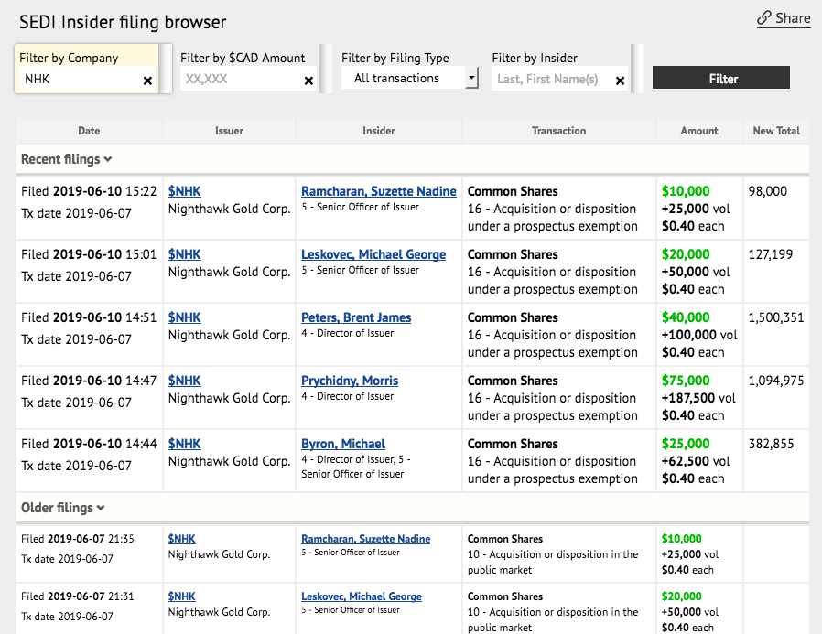
Task: Focus the $CAD Amount input field
Action: [x=241, y=80]
